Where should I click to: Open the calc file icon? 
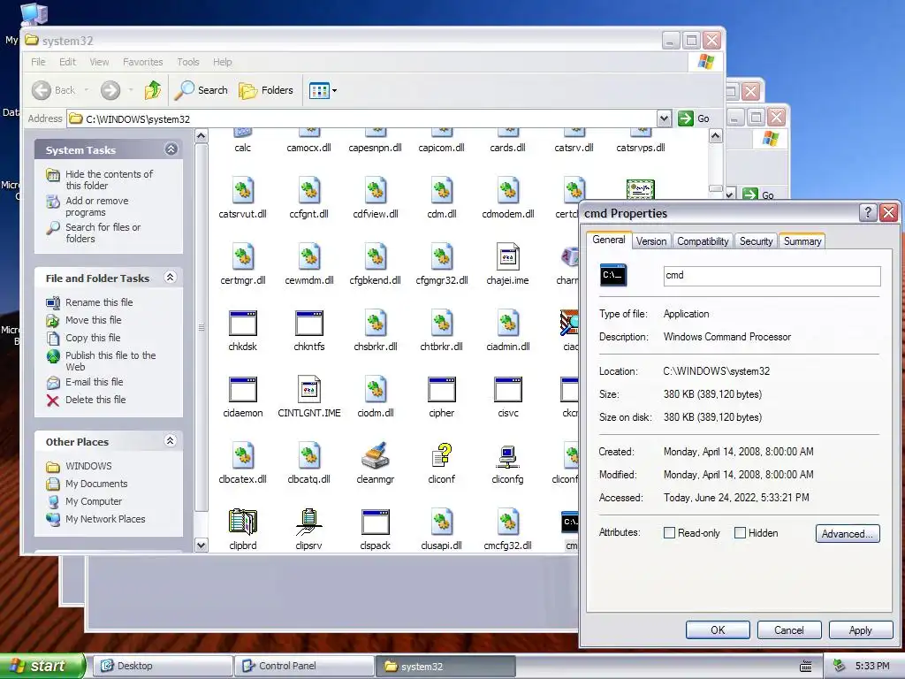coord(242,134)
